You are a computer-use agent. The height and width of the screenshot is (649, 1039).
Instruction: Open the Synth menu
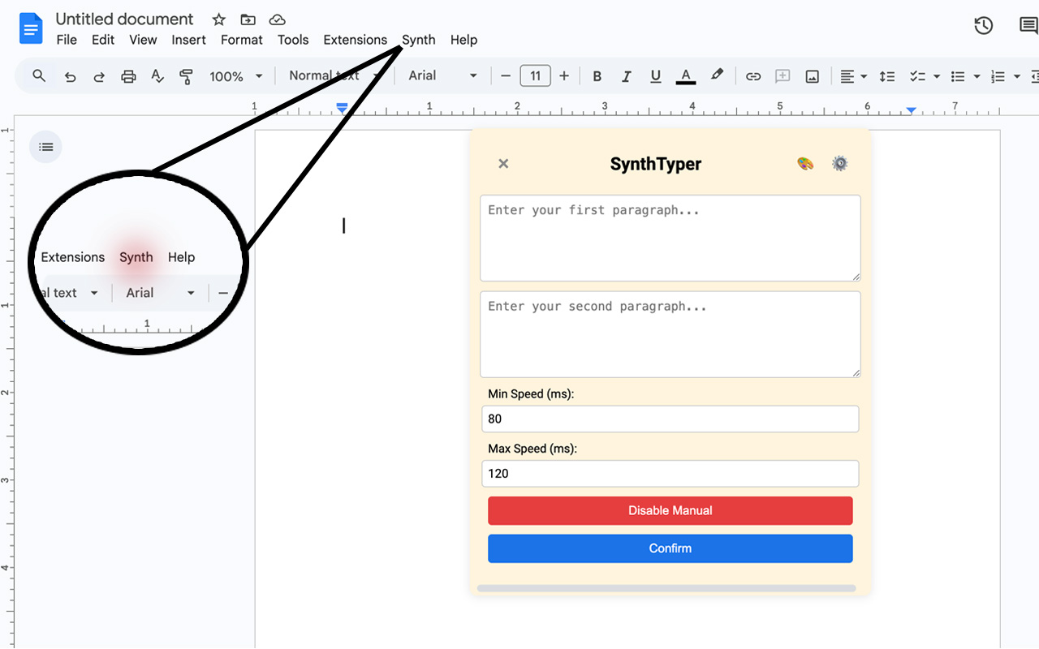coord(418,40)
